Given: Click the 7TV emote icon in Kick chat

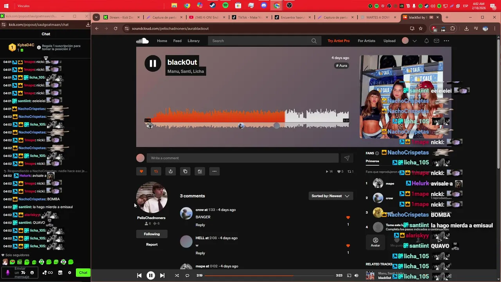Looking at the screenshot, I should (23, 273).
